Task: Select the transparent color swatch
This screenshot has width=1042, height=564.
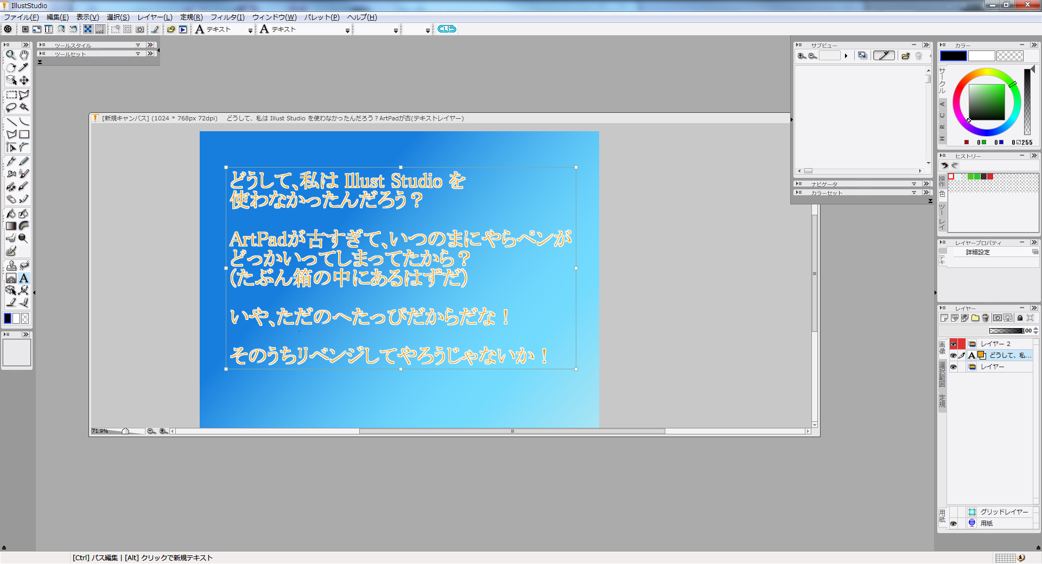Action: [x=1010, y=56]
